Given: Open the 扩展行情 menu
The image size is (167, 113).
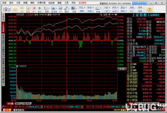Looking at the screenshot, I should (41, 3).
